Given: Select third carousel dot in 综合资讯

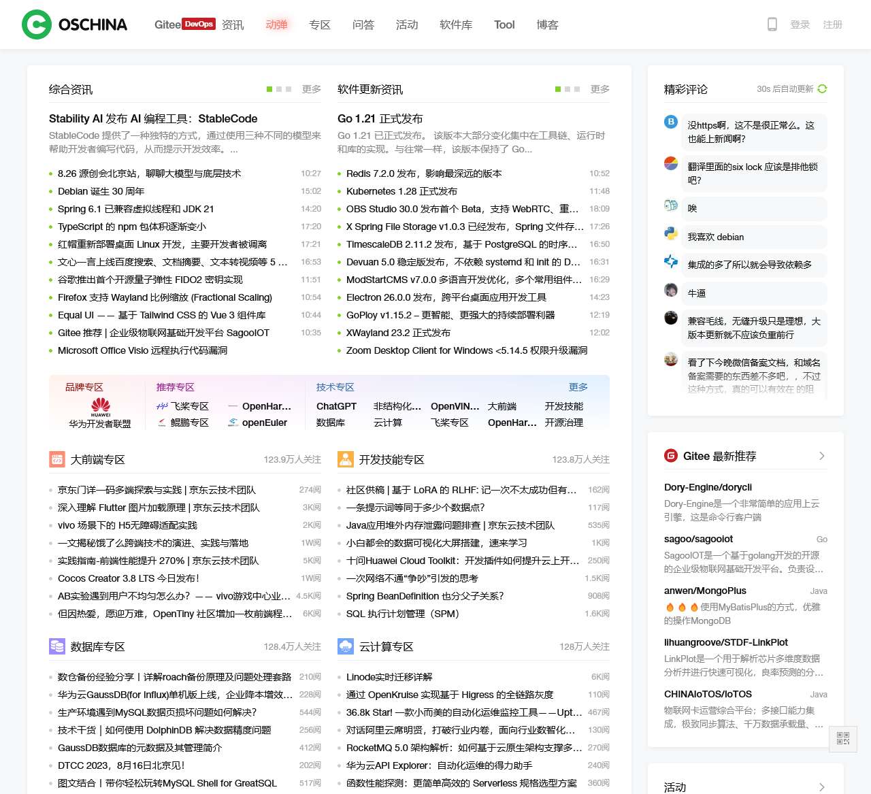Looking at the screenshot, I should (289, 89).
